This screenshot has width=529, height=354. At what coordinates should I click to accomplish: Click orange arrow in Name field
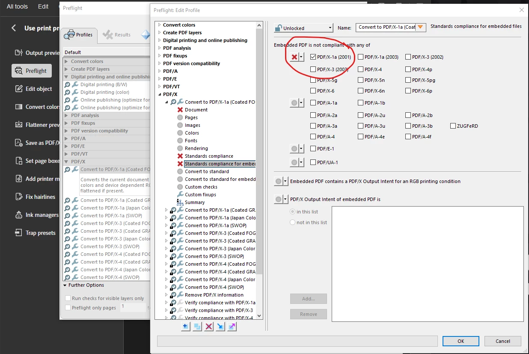tap(420, 27)
